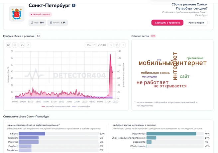
Task: Click the camera screenshot icon above the chart
Action: pos(9,45)
